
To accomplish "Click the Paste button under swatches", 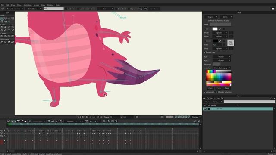I will tap(219, 88).
